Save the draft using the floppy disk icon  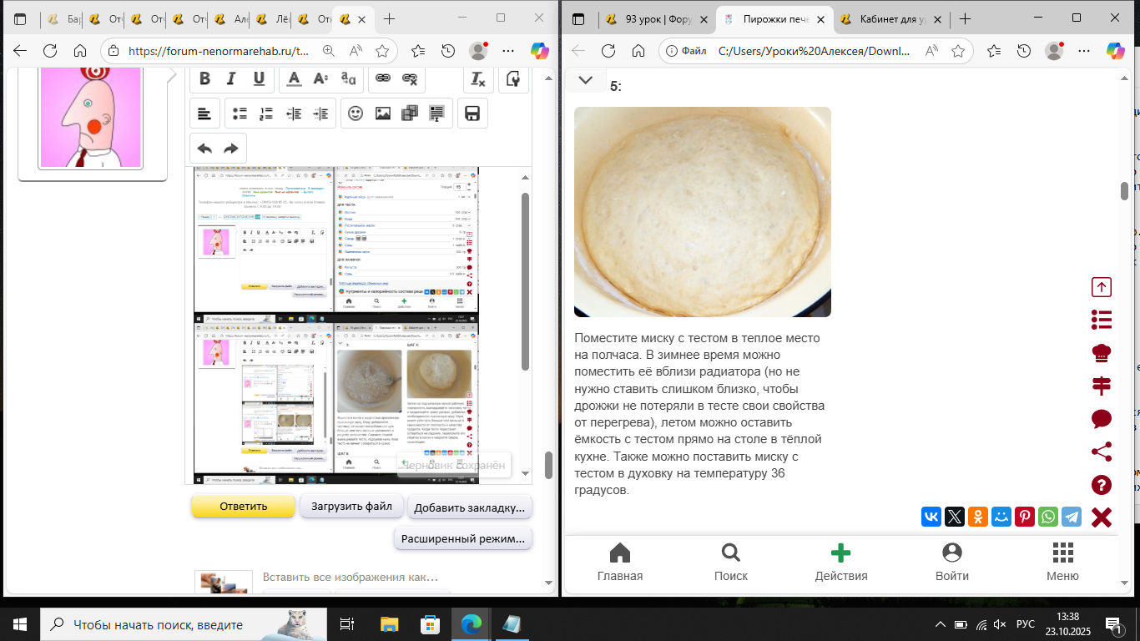[x=472, y=114]
